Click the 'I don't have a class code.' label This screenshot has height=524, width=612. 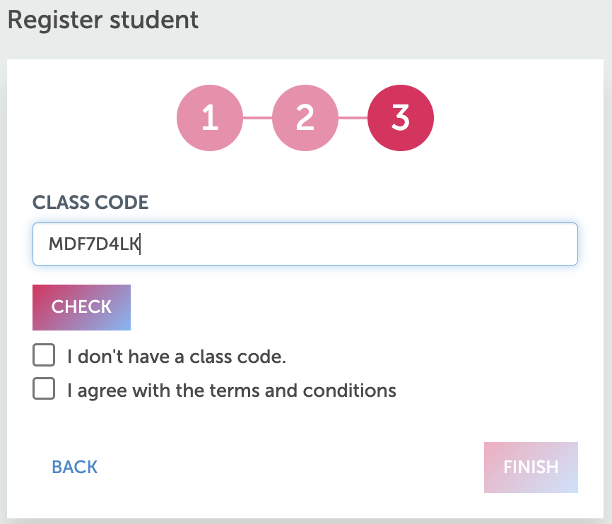pos(176,357)
